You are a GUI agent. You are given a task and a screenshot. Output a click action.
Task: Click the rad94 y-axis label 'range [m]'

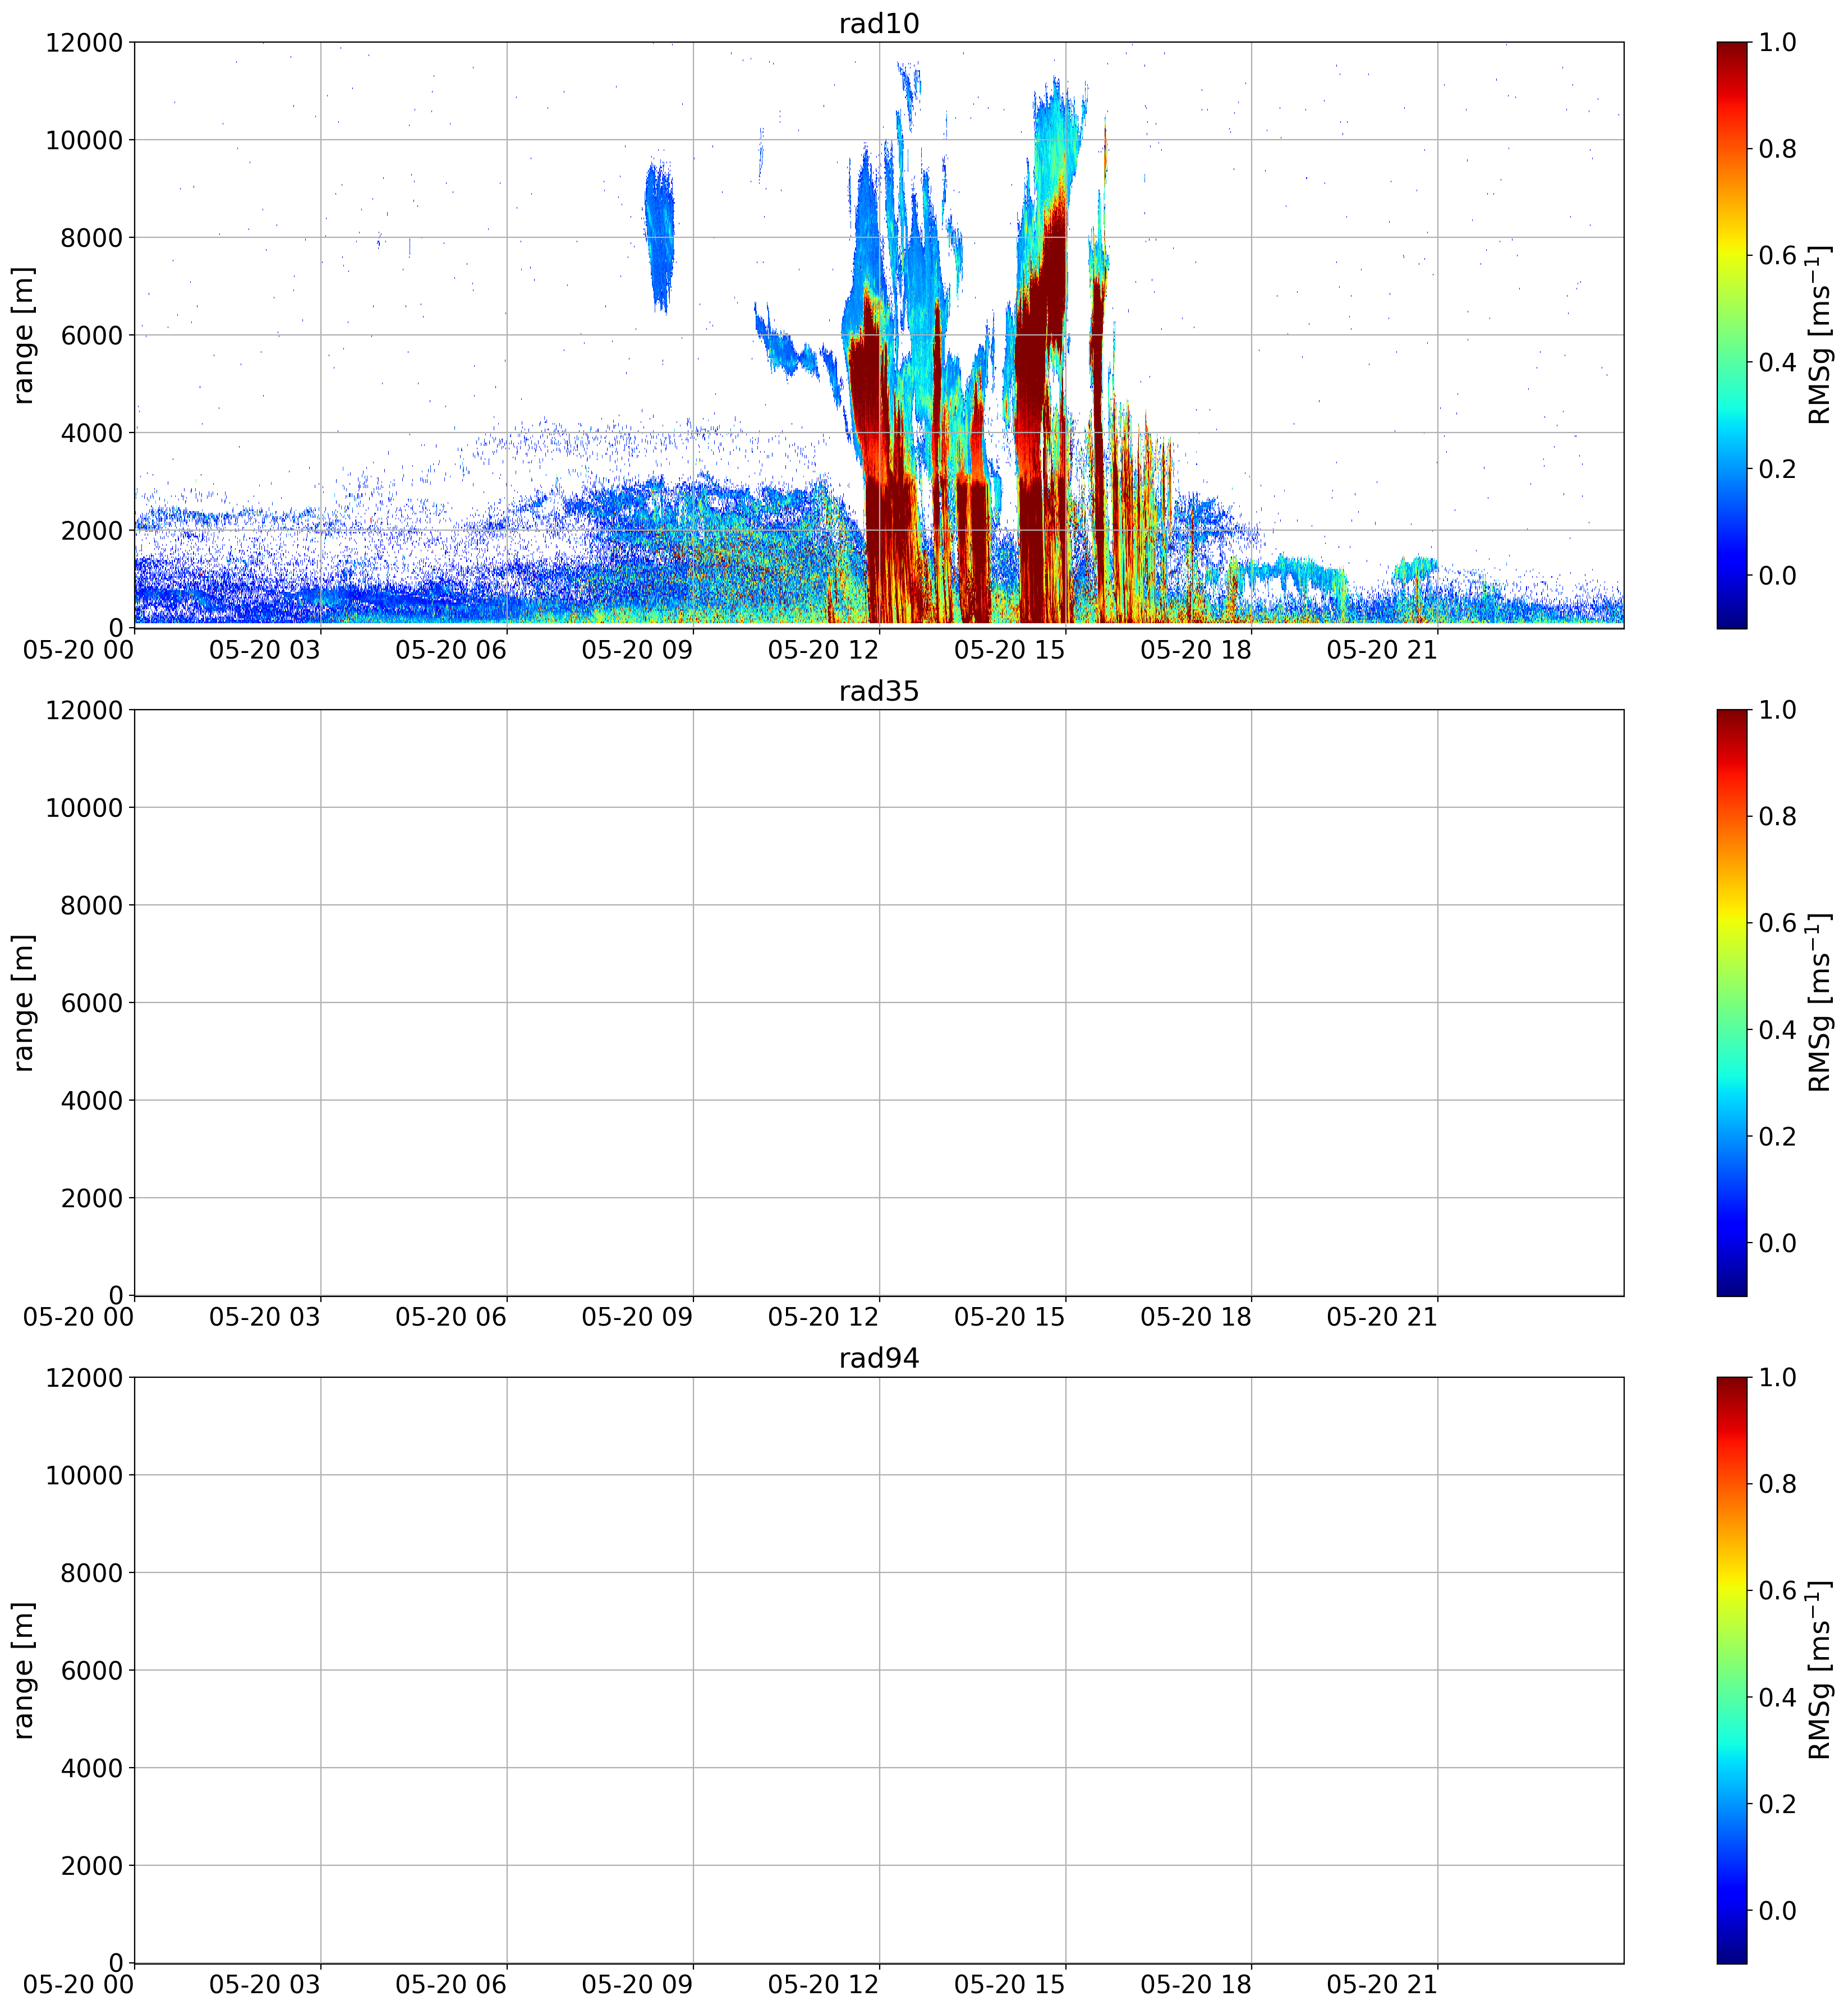[24, 1670]
